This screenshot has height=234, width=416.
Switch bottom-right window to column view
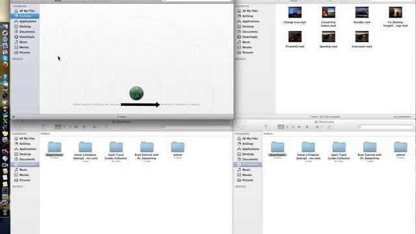(293, 127)
